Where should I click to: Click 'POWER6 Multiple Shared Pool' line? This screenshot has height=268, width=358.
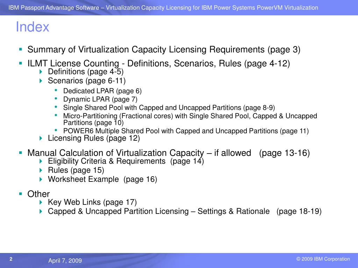186,131
